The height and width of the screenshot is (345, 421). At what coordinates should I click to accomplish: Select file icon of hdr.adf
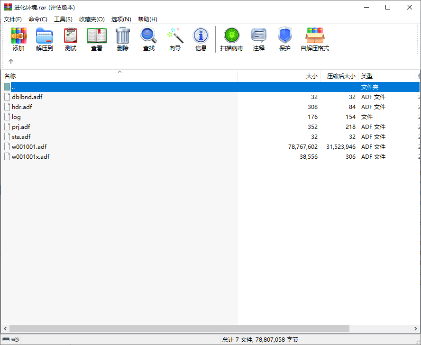click(7, 107)
